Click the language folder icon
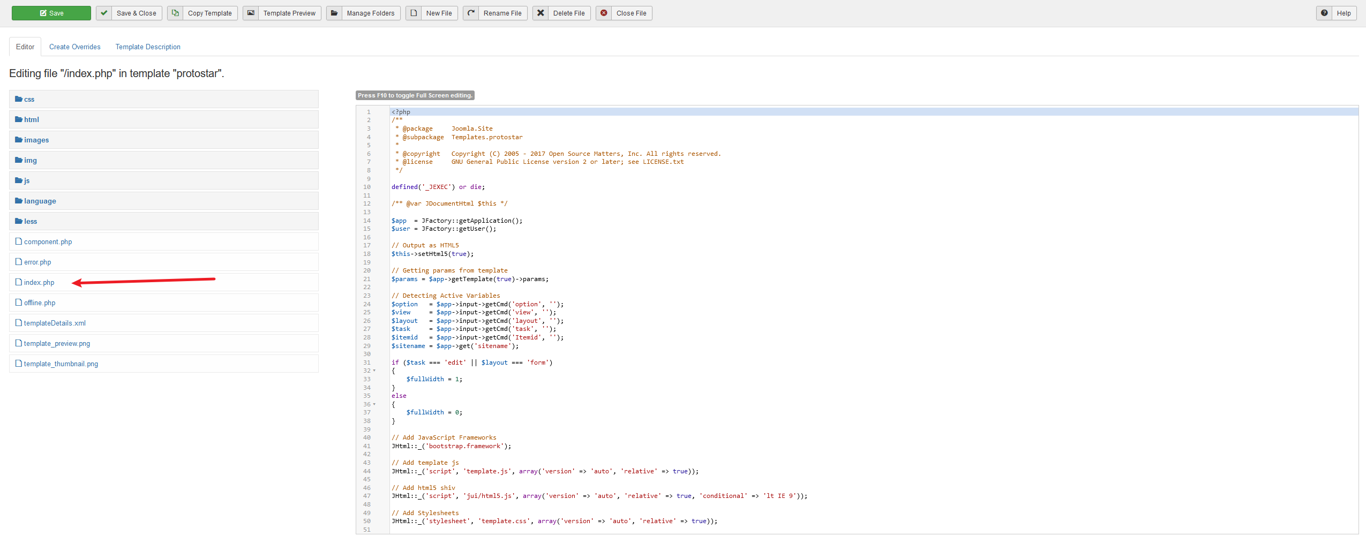The width and height of the screenshot is (1366, 544). pyautogui.click(x=19, y=201)
